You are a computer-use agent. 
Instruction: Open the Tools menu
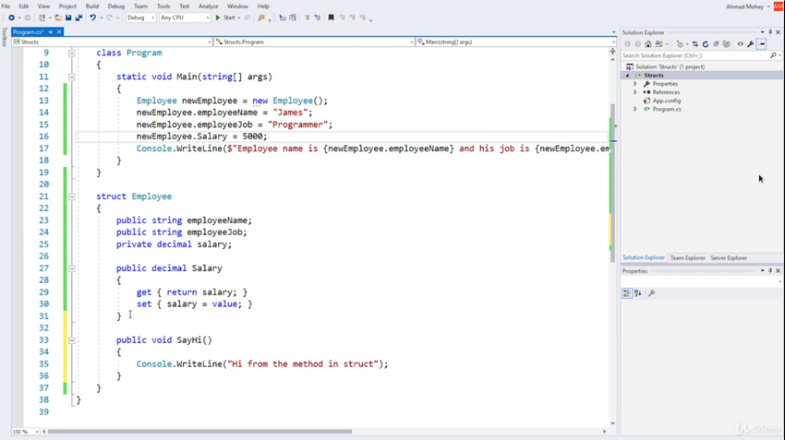tap(163, 6)
